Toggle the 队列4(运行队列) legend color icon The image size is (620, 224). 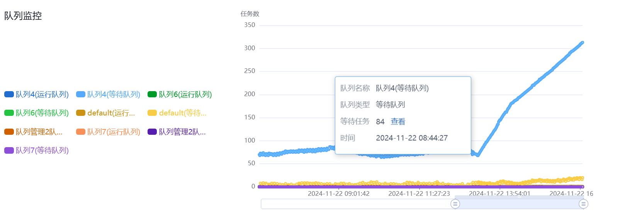pos(9,94)
